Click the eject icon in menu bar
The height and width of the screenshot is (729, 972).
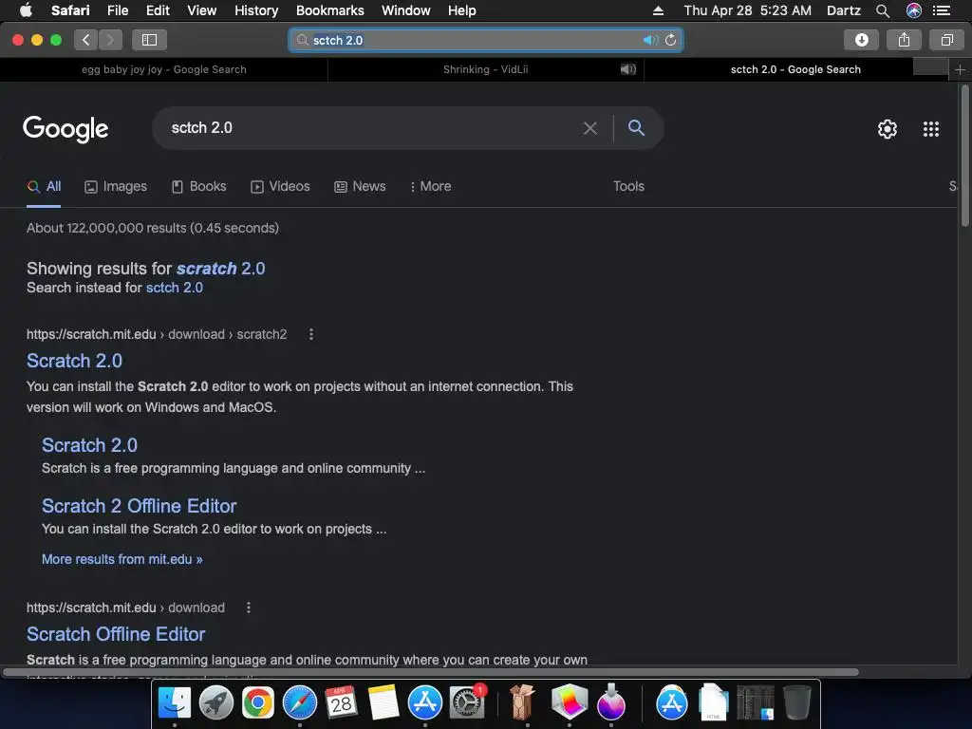point(658,10)
